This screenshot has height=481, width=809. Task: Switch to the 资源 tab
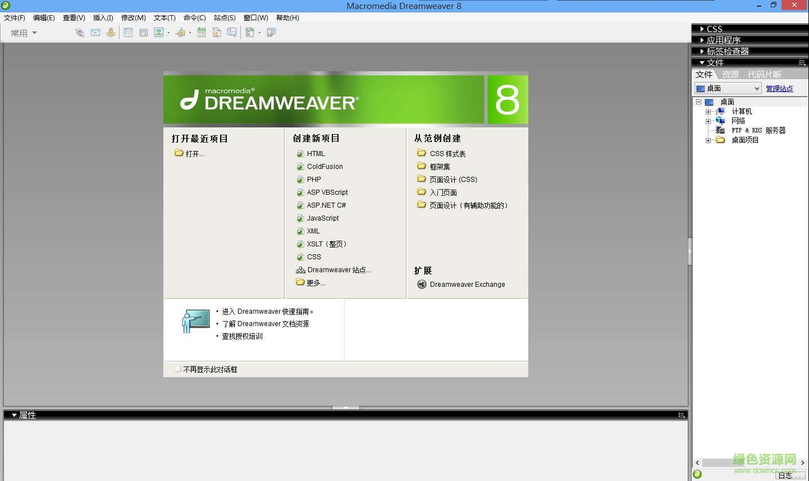(730, 74)
